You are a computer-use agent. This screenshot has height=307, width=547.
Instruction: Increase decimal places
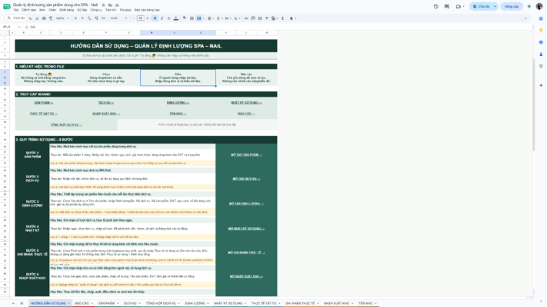point(96,18)
